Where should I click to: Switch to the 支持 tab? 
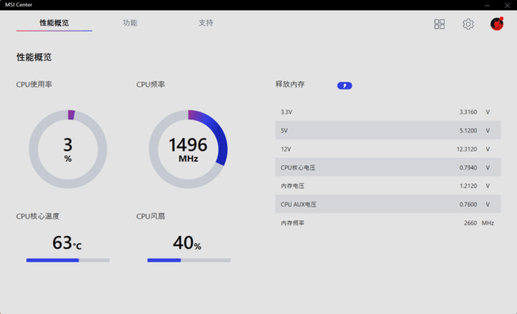[206, 23]
